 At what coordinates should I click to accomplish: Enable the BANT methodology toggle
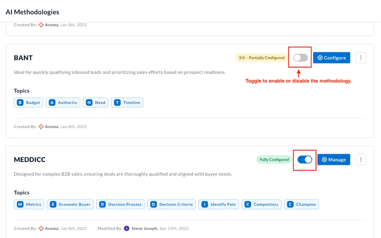point(300,58)
